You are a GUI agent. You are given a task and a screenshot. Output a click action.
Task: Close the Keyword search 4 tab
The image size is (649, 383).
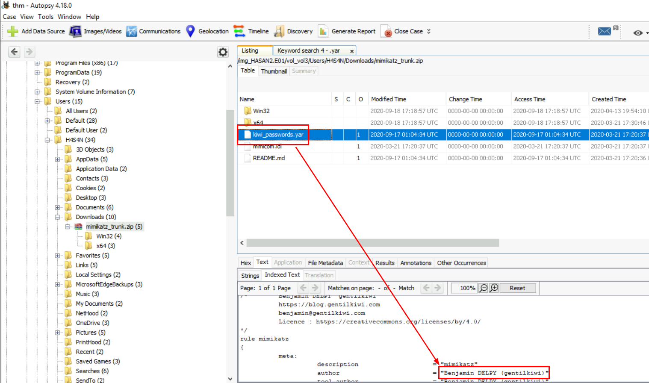point(352,51)
